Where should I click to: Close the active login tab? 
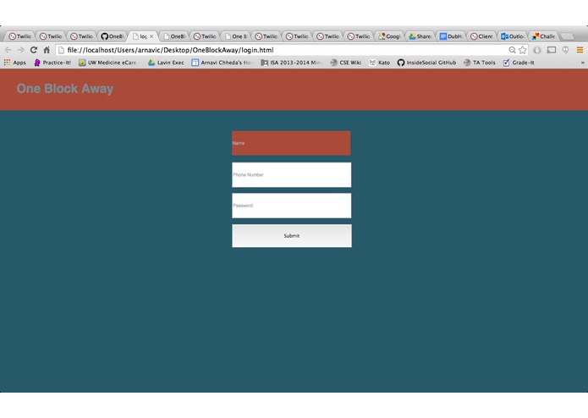(x=151, y=36)
